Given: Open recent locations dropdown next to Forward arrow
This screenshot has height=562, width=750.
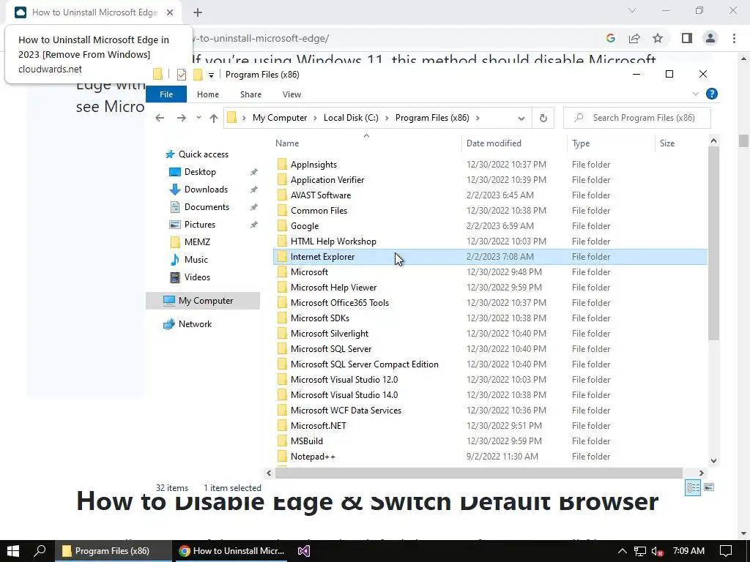Looking at the screenshot, I should pos(198,118).
